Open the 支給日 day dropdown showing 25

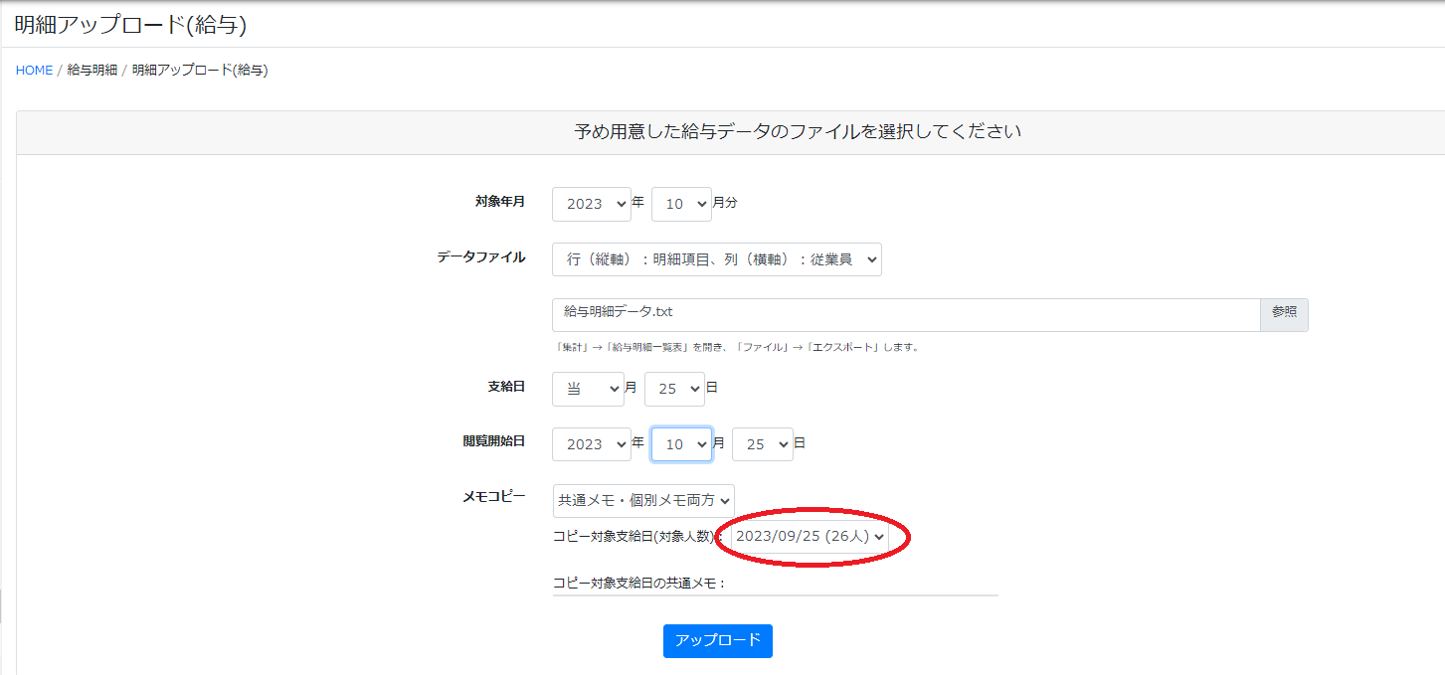click(674, 389)
